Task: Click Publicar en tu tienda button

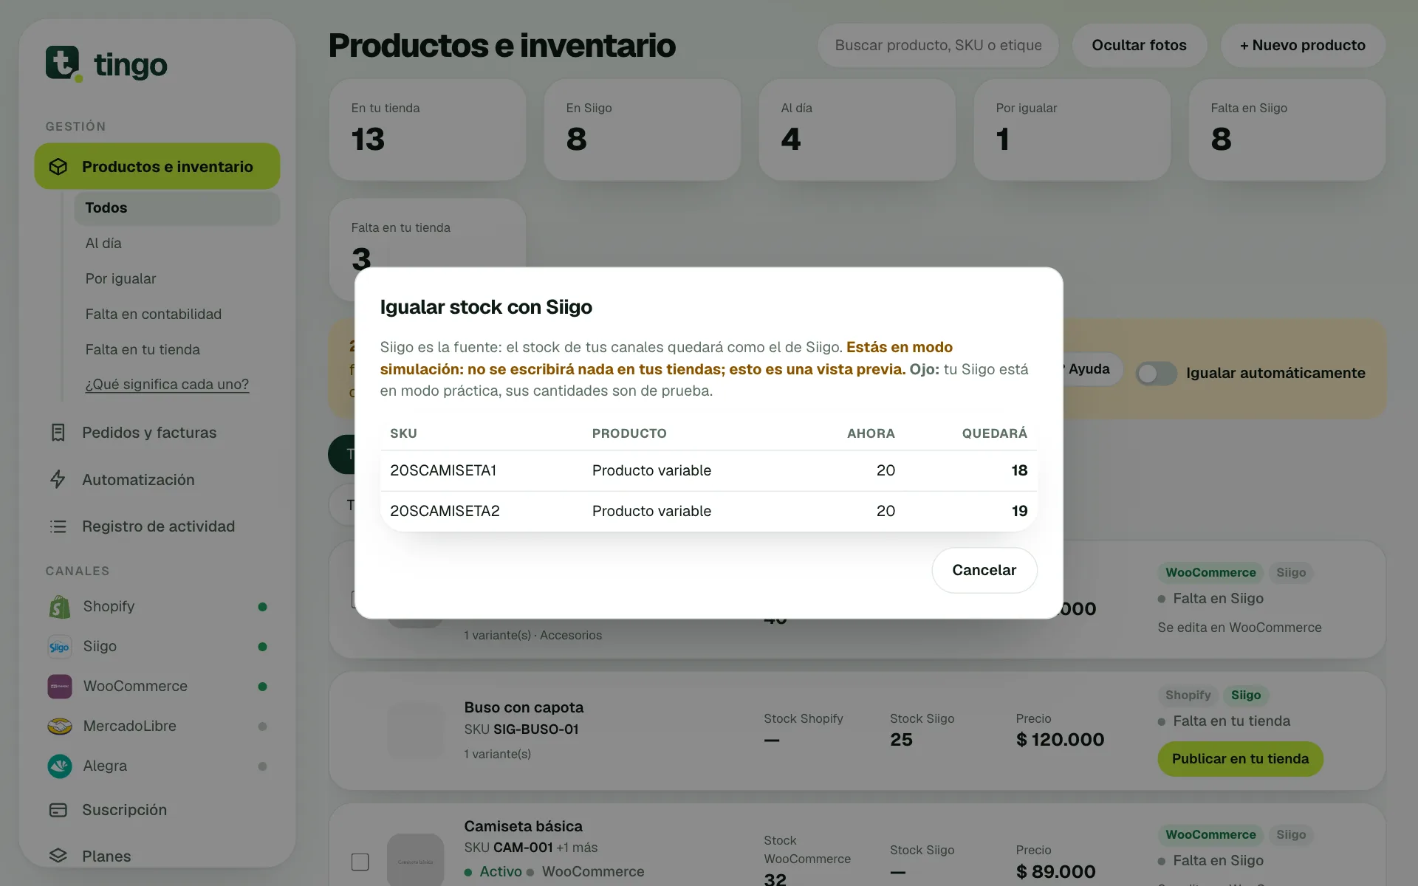Action: click(1240, 759)
